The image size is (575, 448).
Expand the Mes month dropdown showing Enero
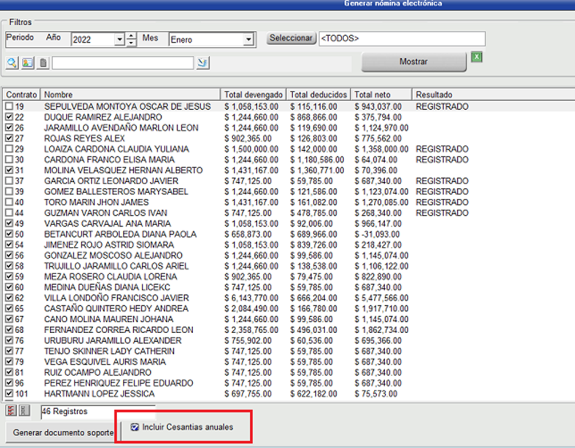coord(248,40)
